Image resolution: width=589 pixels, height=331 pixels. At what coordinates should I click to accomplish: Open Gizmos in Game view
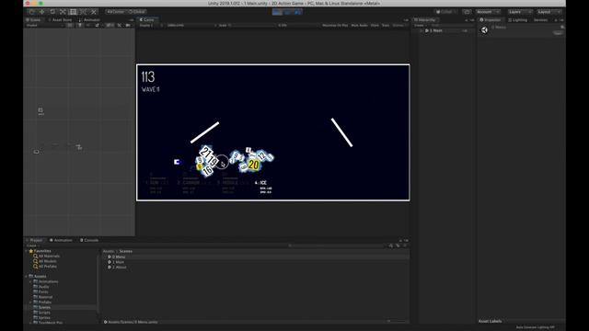pos(399,26)
